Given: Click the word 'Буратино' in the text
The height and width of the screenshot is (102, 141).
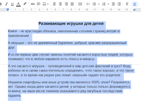Looking at the screenshot, I should click(66, 43).
